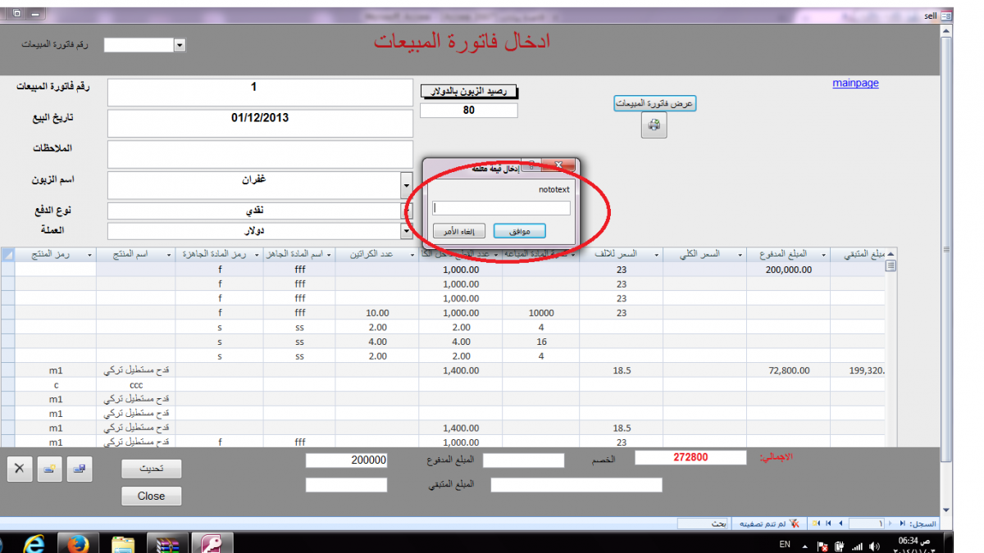Expand the currency dropdown showing دولار
This screenshot has height=553, width=984.
click(x=407, y=231)
